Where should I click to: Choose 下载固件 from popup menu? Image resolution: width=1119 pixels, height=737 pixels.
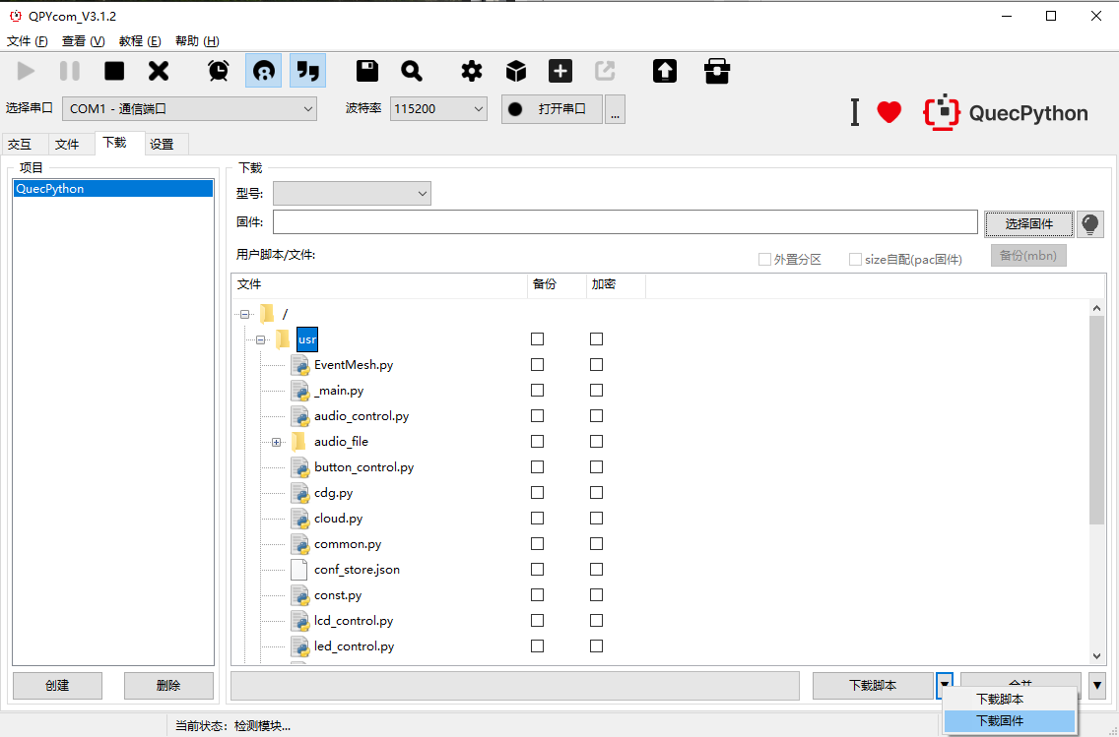tap(1009, 720)
